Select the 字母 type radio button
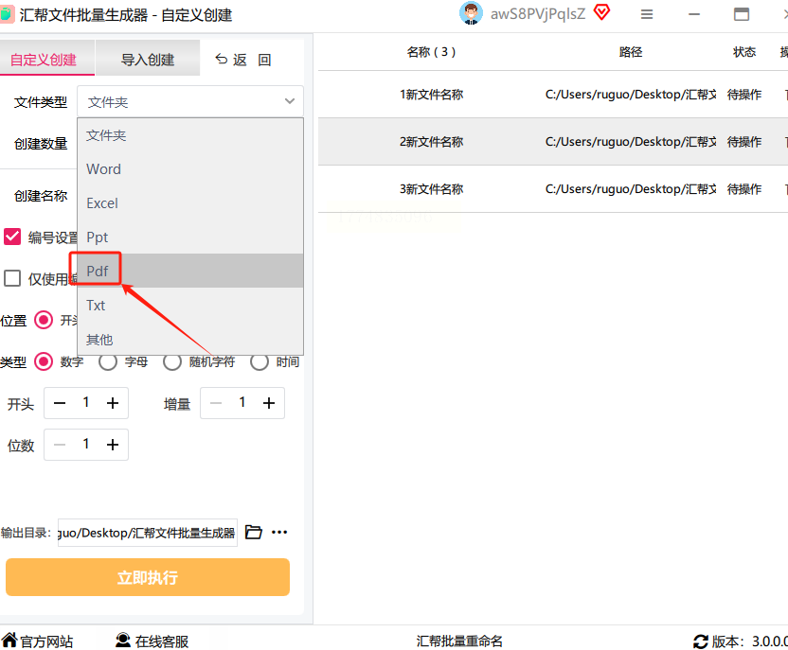Screen dimensions: 788x650 click(x=108, y=361)
